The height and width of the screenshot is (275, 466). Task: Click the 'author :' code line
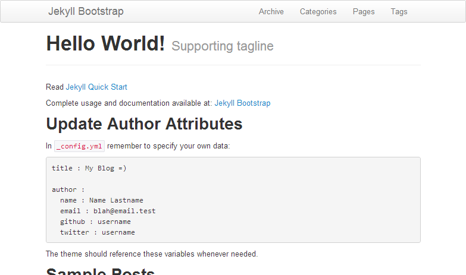pyautogui.click(x=68, y=189)
